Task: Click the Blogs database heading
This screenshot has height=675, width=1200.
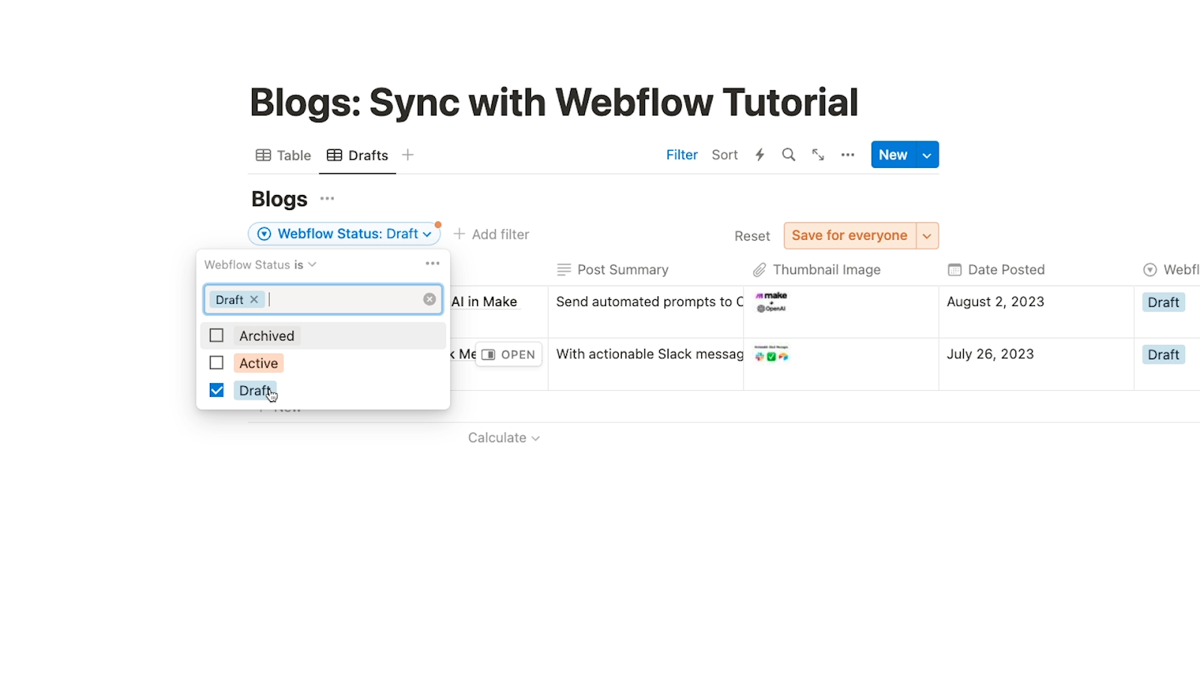Action: pos(279,199)
